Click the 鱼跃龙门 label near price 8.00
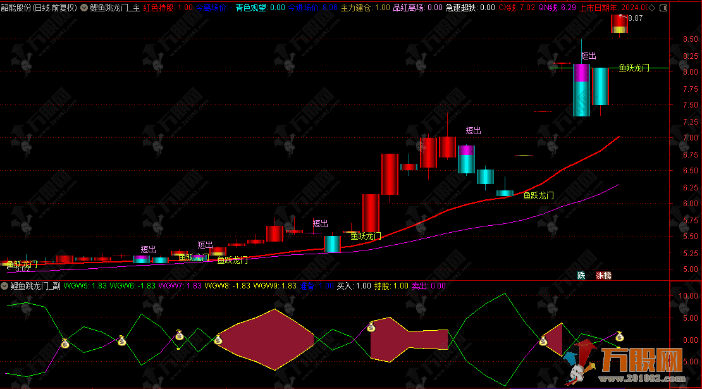702x389 pixels. pos(634,68)
